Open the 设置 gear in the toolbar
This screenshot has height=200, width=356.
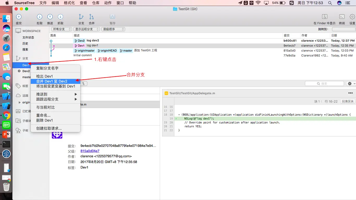(x=352, y=17)
